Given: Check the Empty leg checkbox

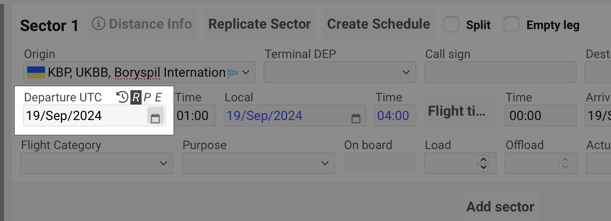Looking at the screenshot, I should tap(511, 24).
